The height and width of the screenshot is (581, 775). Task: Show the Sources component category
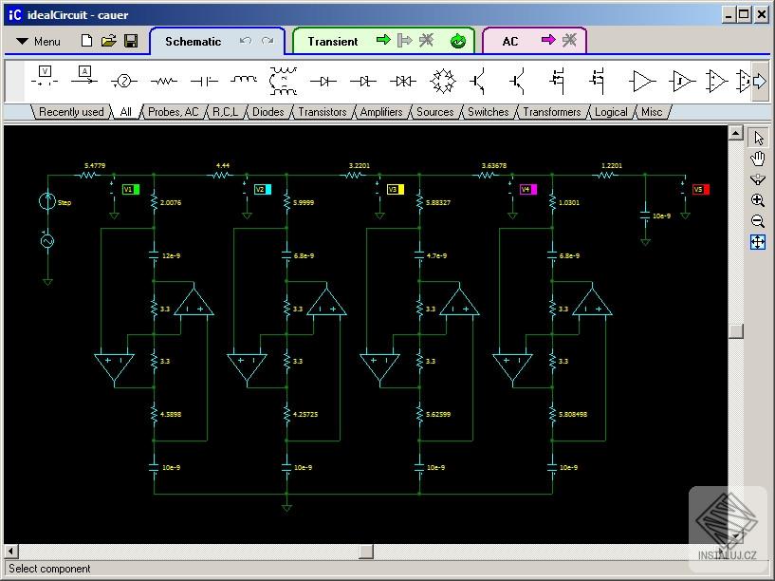click(x=434, y=111)
